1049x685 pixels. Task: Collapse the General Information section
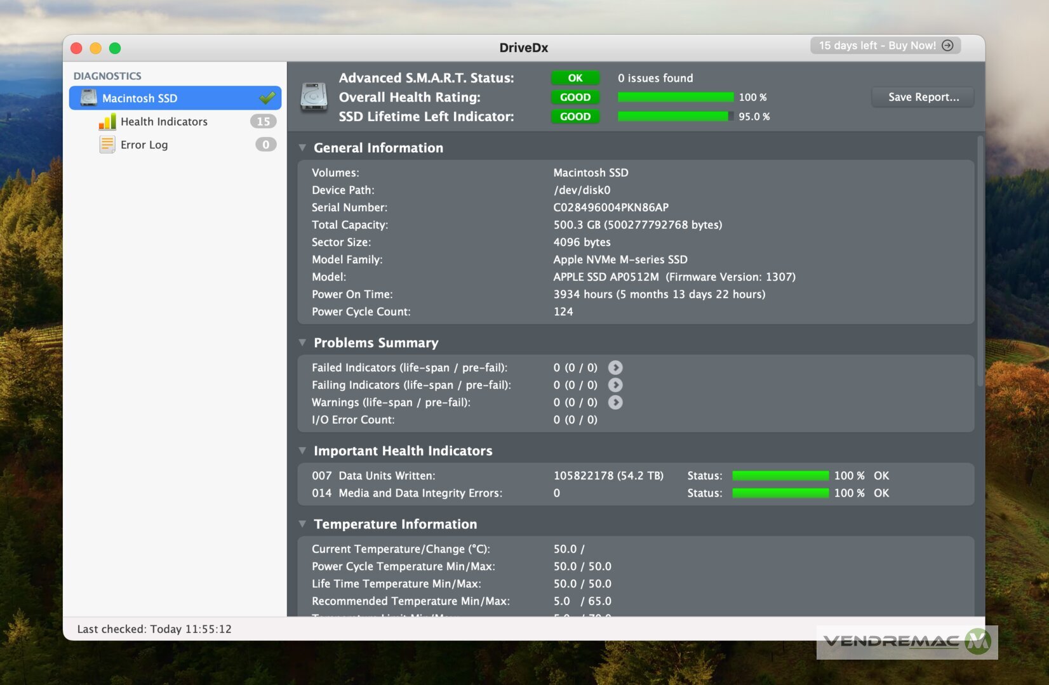point(303,148)
